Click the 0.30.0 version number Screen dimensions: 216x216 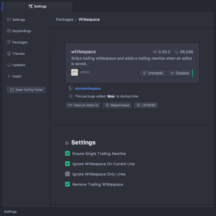[164, 52]
